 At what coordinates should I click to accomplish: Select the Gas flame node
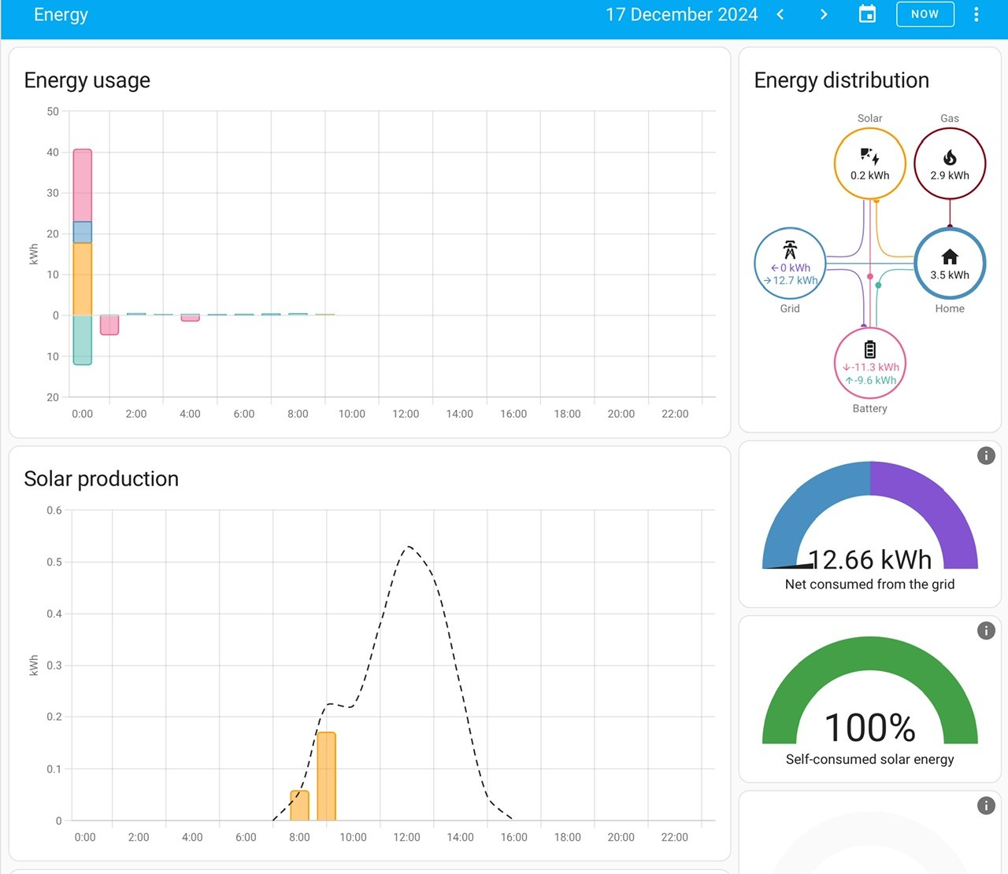950,164
